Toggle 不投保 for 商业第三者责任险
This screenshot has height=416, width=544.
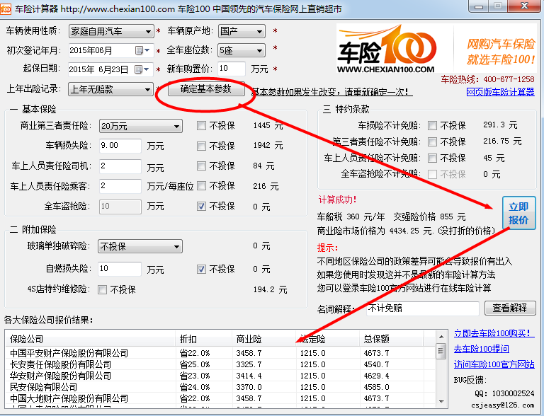[201, 125]
